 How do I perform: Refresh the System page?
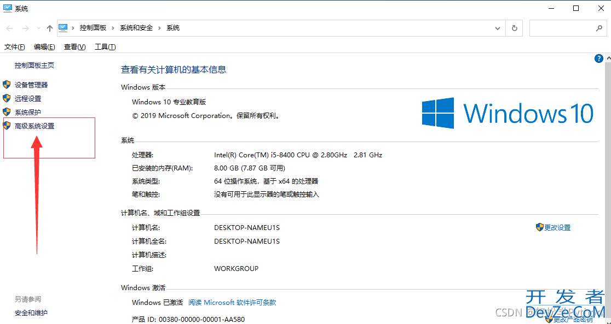[x=514, y=28]
